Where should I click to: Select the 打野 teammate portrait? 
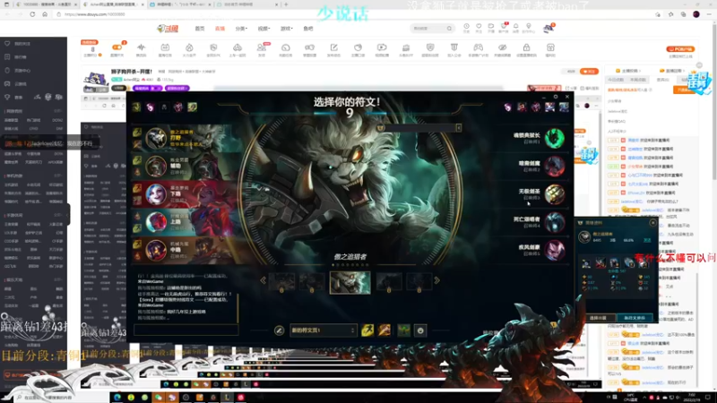coord(156,138)
